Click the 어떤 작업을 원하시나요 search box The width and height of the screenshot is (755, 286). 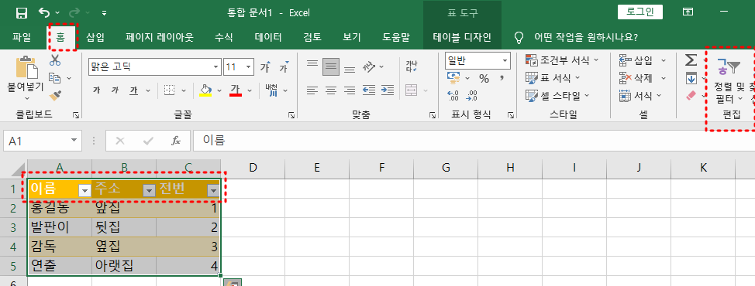[586, 37]
